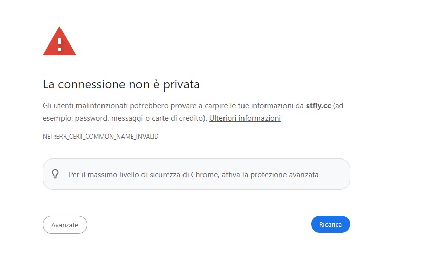
Task: Click the "La connessione non è privata" heading
Action: 121,84
